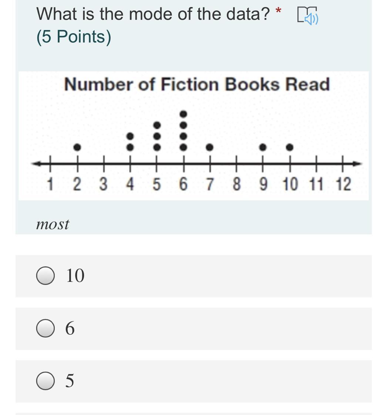Click the "10" answer label text
The width and height of the screenshot is (384, 415).
[x=75, y=276]
